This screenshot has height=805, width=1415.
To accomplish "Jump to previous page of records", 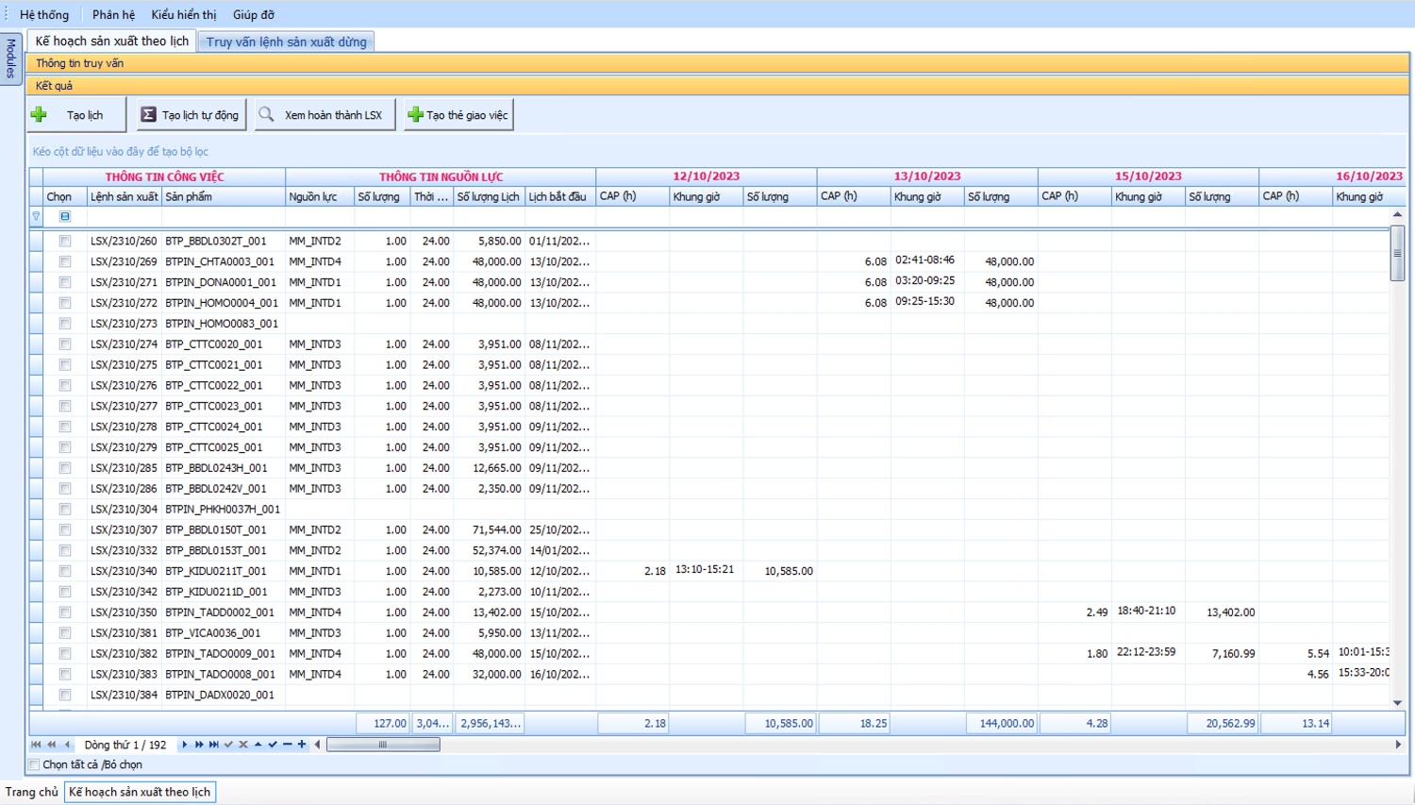I will [x=52, y=745].
